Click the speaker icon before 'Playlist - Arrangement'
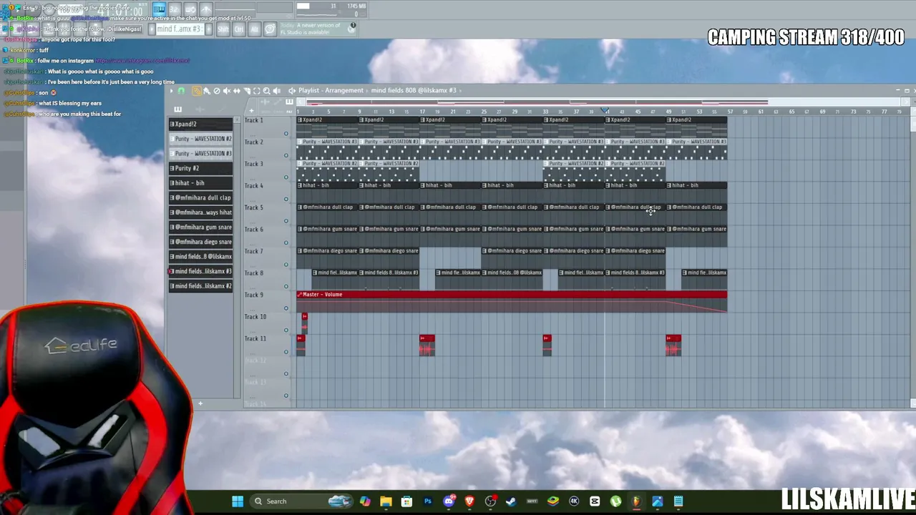Image resolution: width=916 pixels, height=515 pixels. (x=292, y=91)
